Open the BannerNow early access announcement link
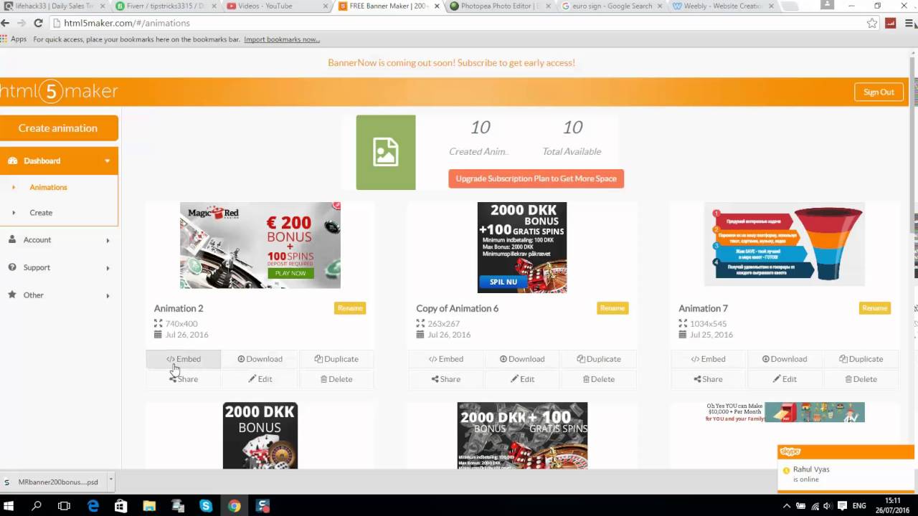 451,63
